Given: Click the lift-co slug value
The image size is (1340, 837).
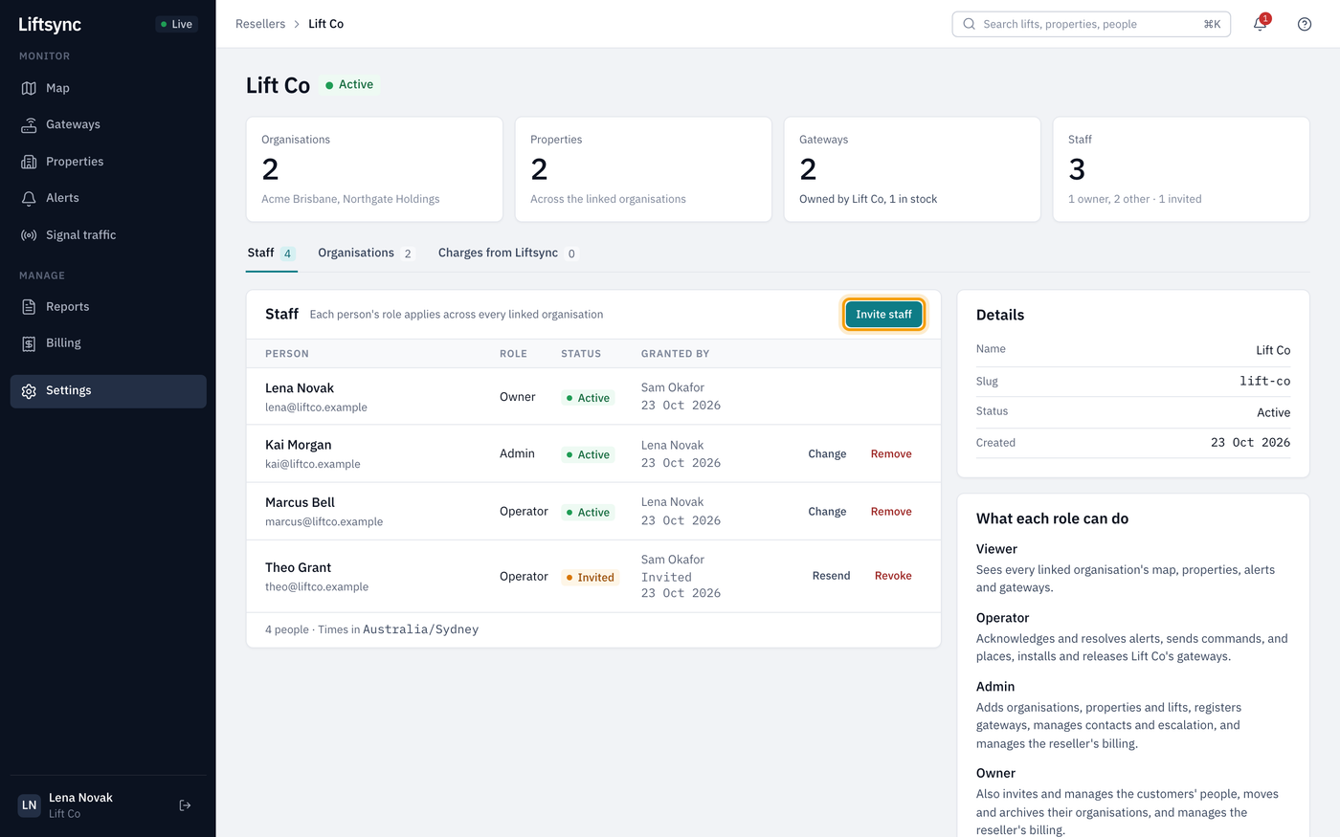Looking at the screenshot, I should 1264,381.
